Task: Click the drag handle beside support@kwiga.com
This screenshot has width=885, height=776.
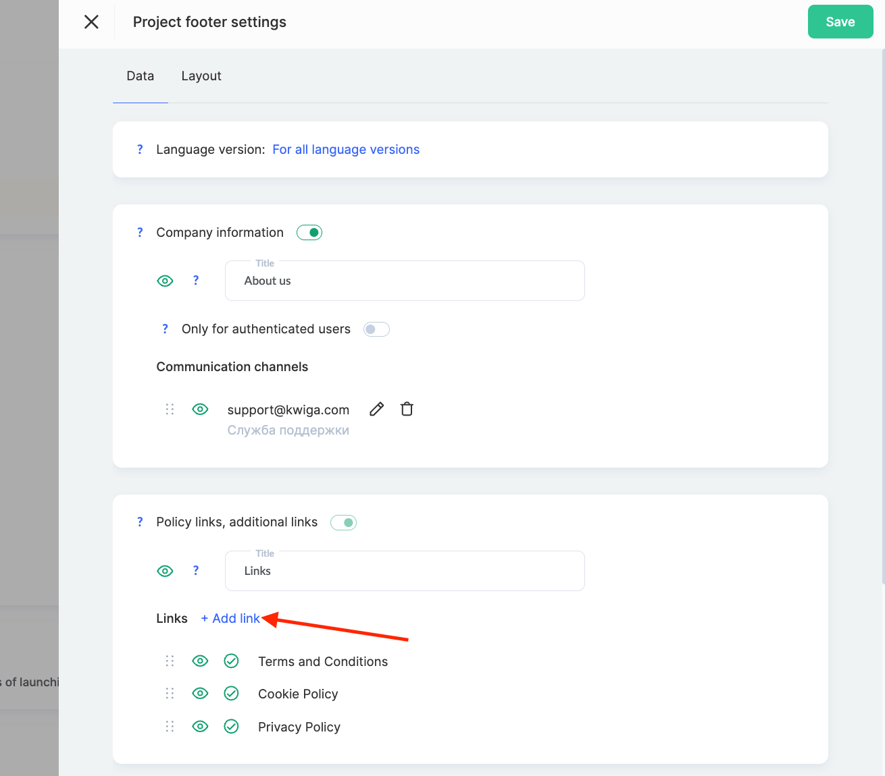Action: pyautogui.click(x=170, y=409)
